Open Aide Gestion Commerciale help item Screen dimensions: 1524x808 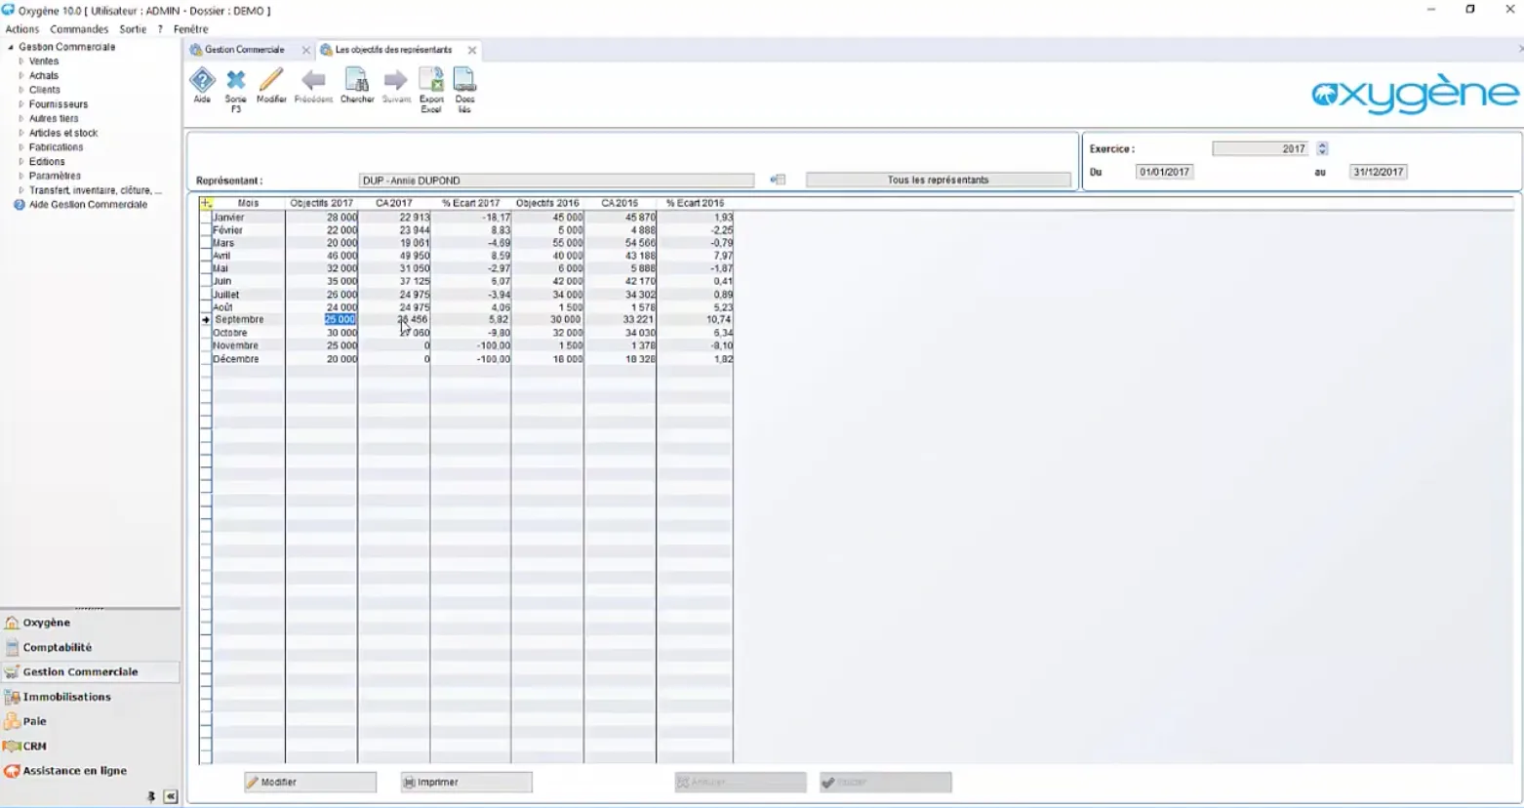coord(88,205)
